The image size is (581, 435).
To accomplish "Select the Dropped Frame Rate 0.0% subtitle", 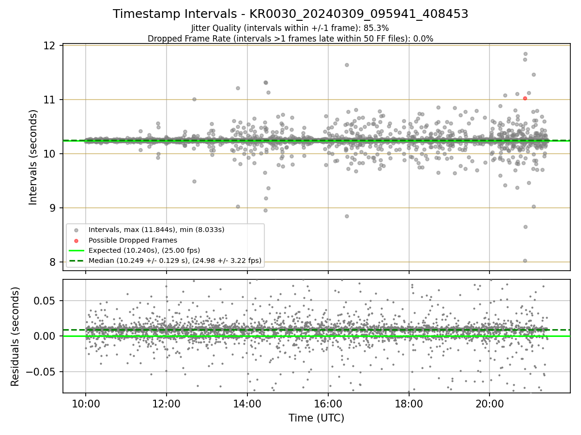I will click(x=290, y=39).
